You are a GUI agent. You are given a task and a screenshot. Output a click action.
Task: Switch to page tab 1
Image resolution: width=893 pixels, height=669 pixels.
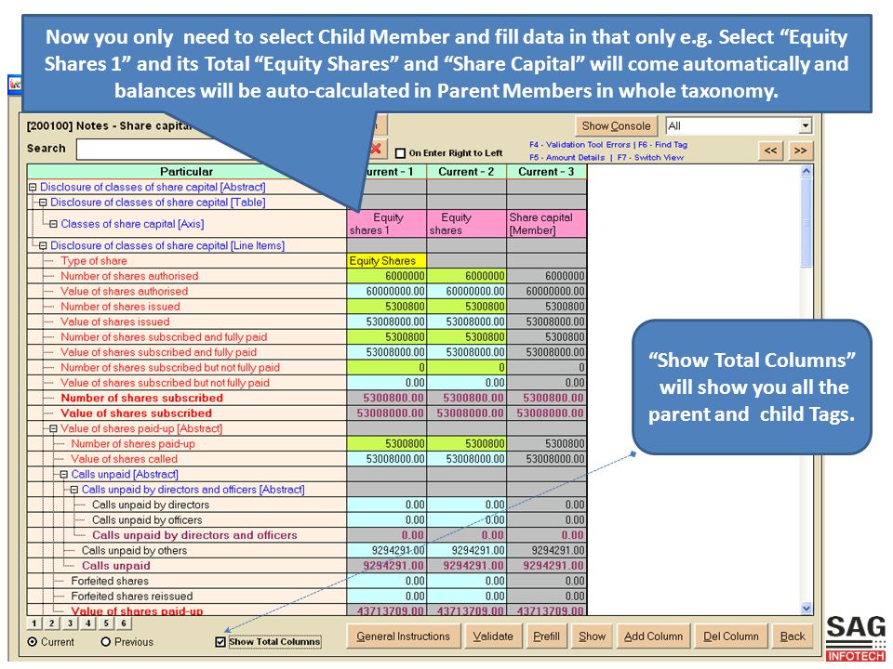[33, 623]
